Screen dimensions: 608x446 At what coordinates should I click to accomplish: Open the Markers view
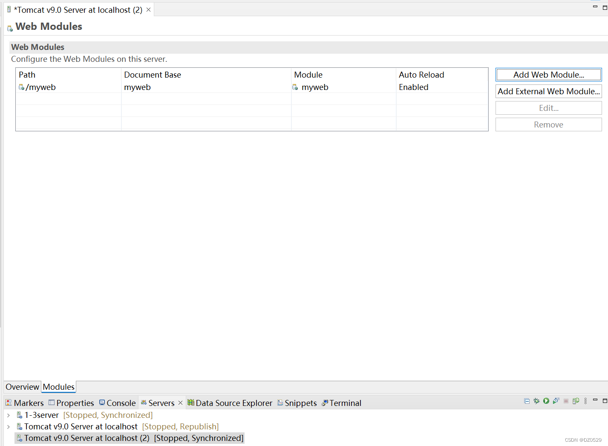point(29,403)
